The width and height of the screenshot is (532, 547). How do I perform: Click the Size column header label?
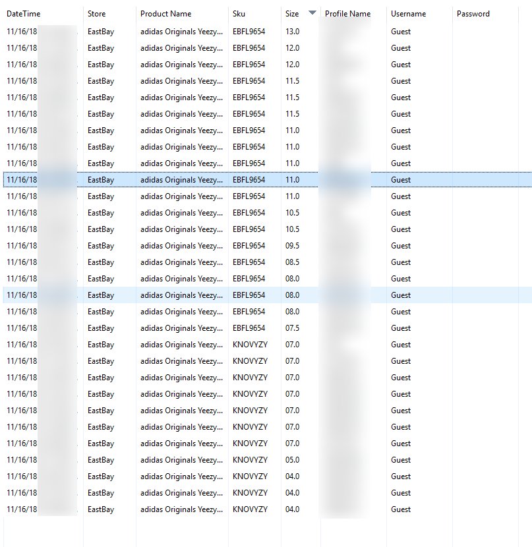pos(292,14)
